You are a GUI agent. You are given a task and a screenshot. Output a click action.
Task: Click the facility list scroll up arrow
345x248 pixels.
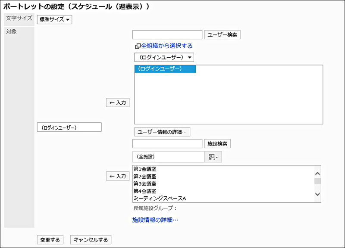point(317,174)
